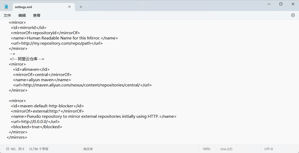Place cursor on blocked true line
The image size is (299, 153).
pyautogui.click(x=36, y=127)
